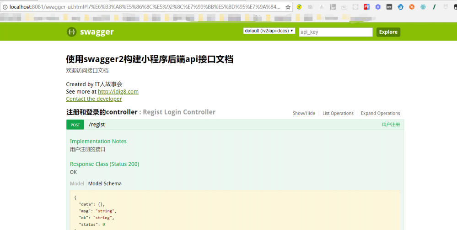Open the yellow-green circular extension icon

coord(299,7)
